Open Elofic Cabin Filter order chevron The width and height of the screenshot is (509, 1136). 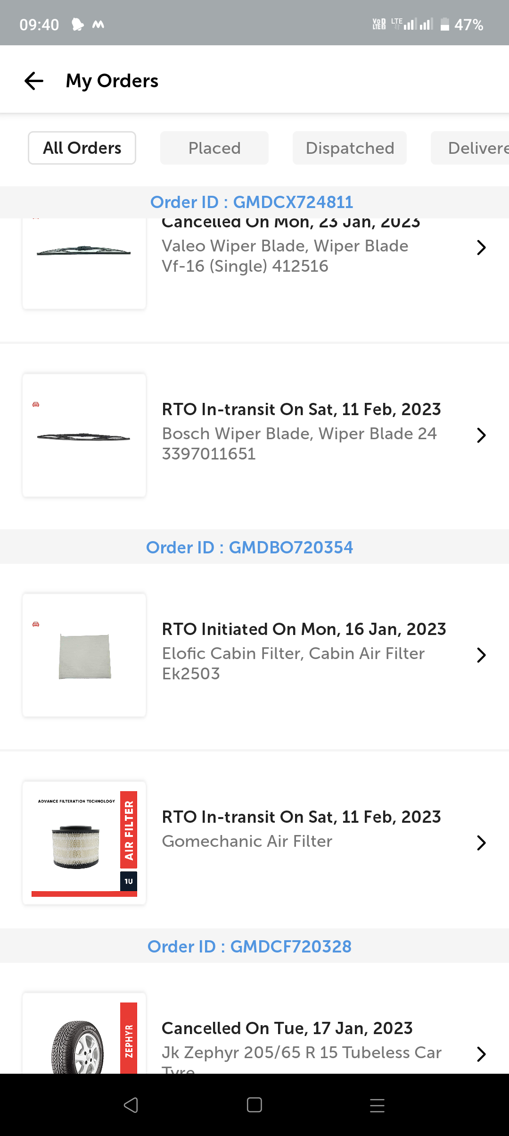click(x=481, y=655)
